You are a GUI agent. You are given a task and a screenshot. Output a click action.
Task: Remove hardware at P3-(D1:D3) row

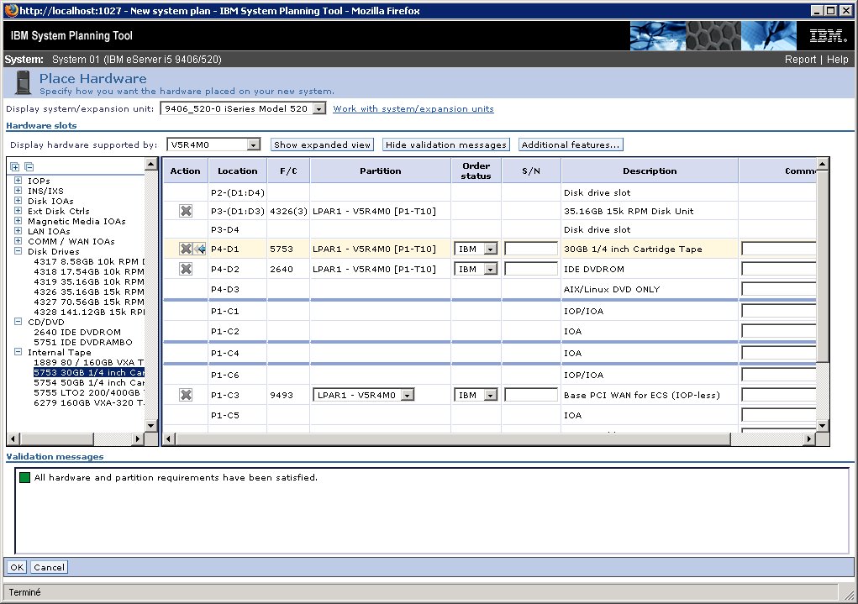click(x=186, y=211)
